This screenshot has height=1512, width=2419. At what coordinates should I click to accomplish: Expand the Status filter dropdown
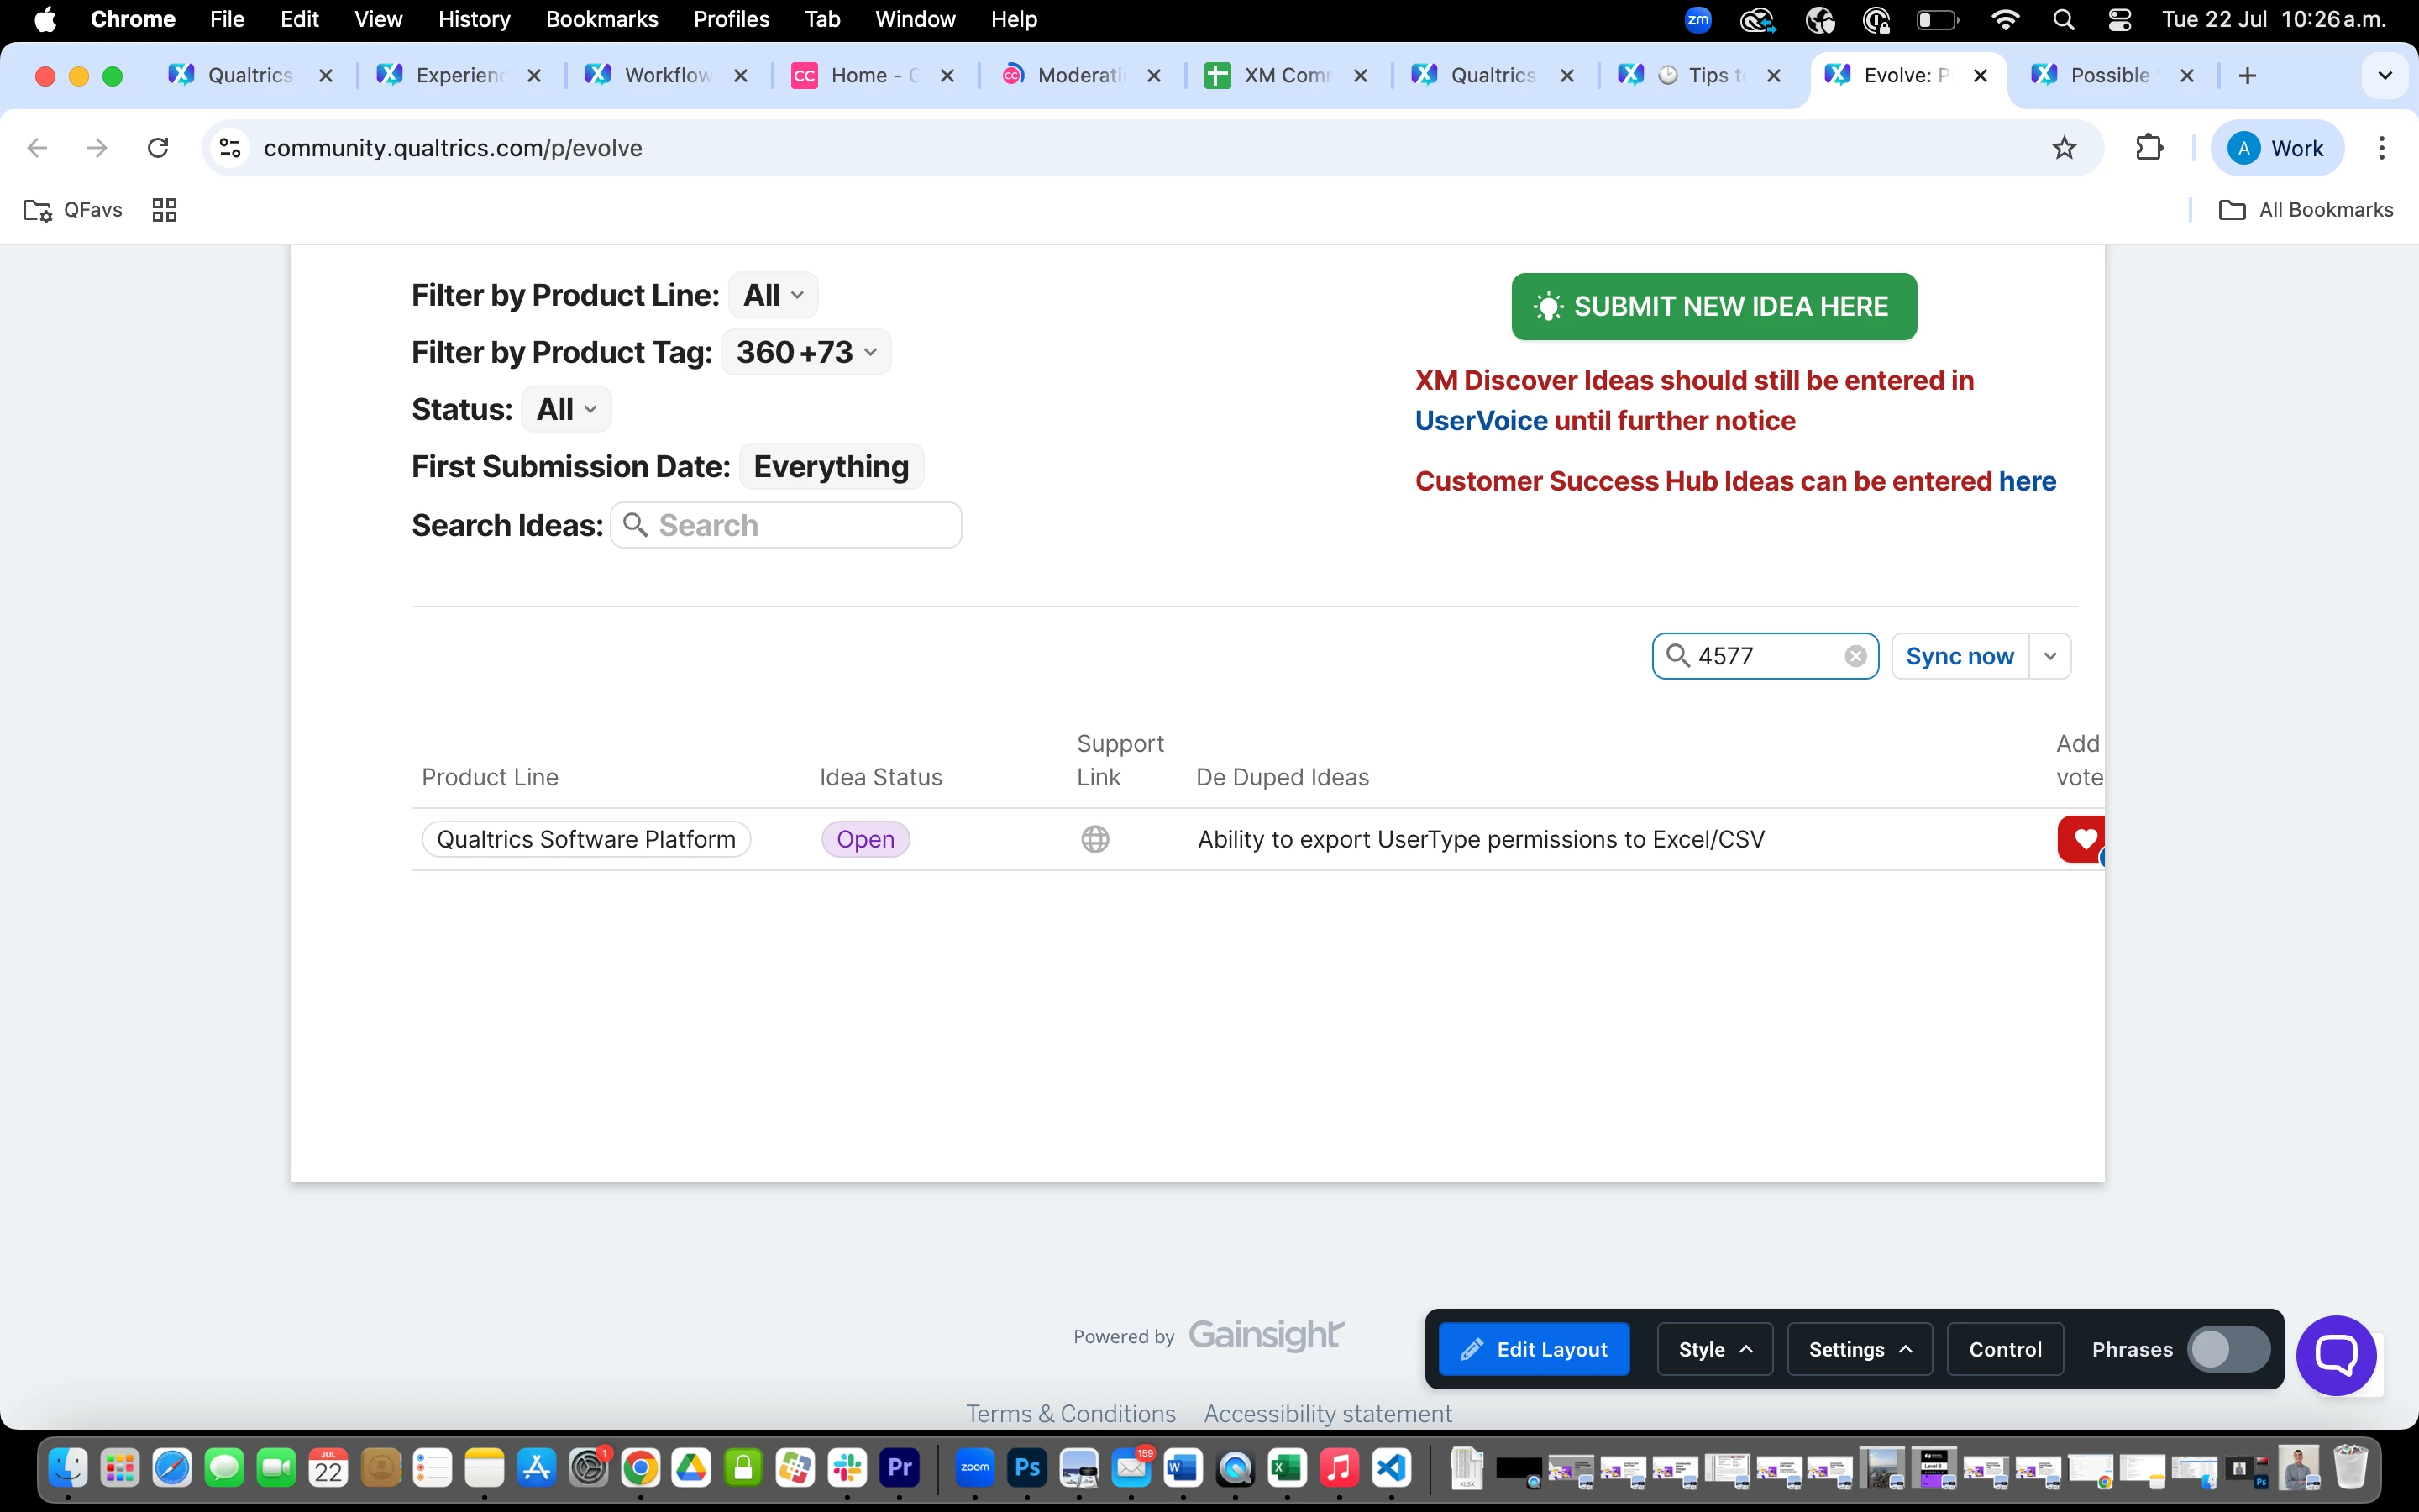(566, 409)
